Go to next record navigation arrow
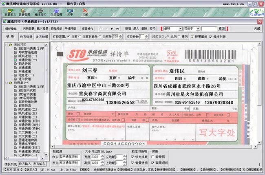This screenshot has height=175, width=265. [x=112, y=28]
